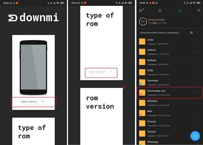The image size is (203, 145).
Task: Open the Download folder
Action: tap(170, 83)
